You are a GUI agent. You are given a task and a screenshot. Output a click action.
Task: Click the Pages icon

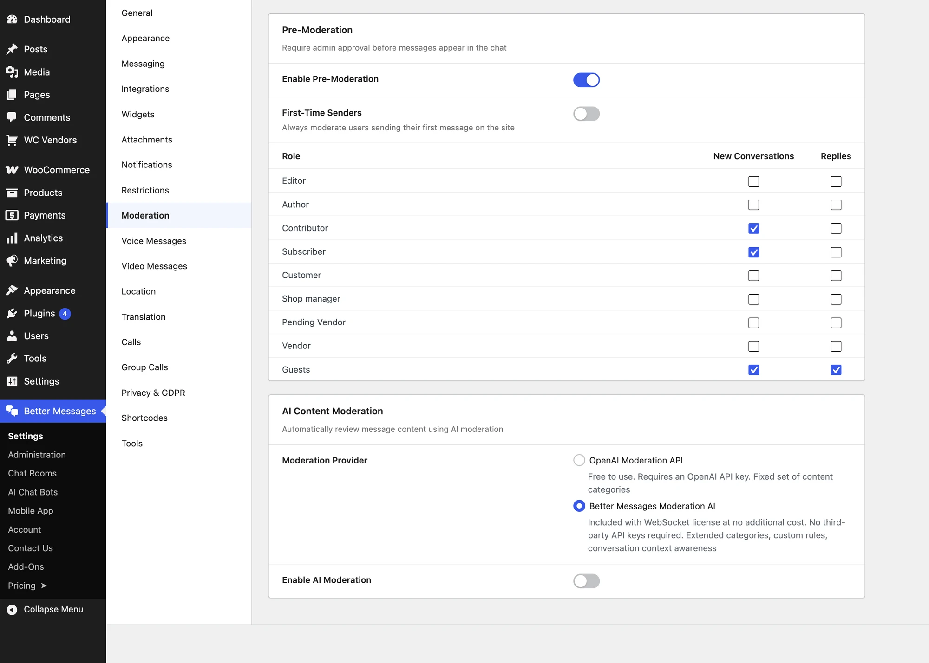12,95
